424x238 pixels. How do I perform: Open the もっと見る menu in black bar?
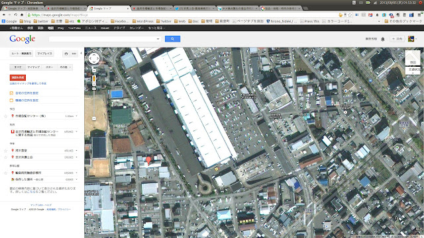tap(156, 28)
